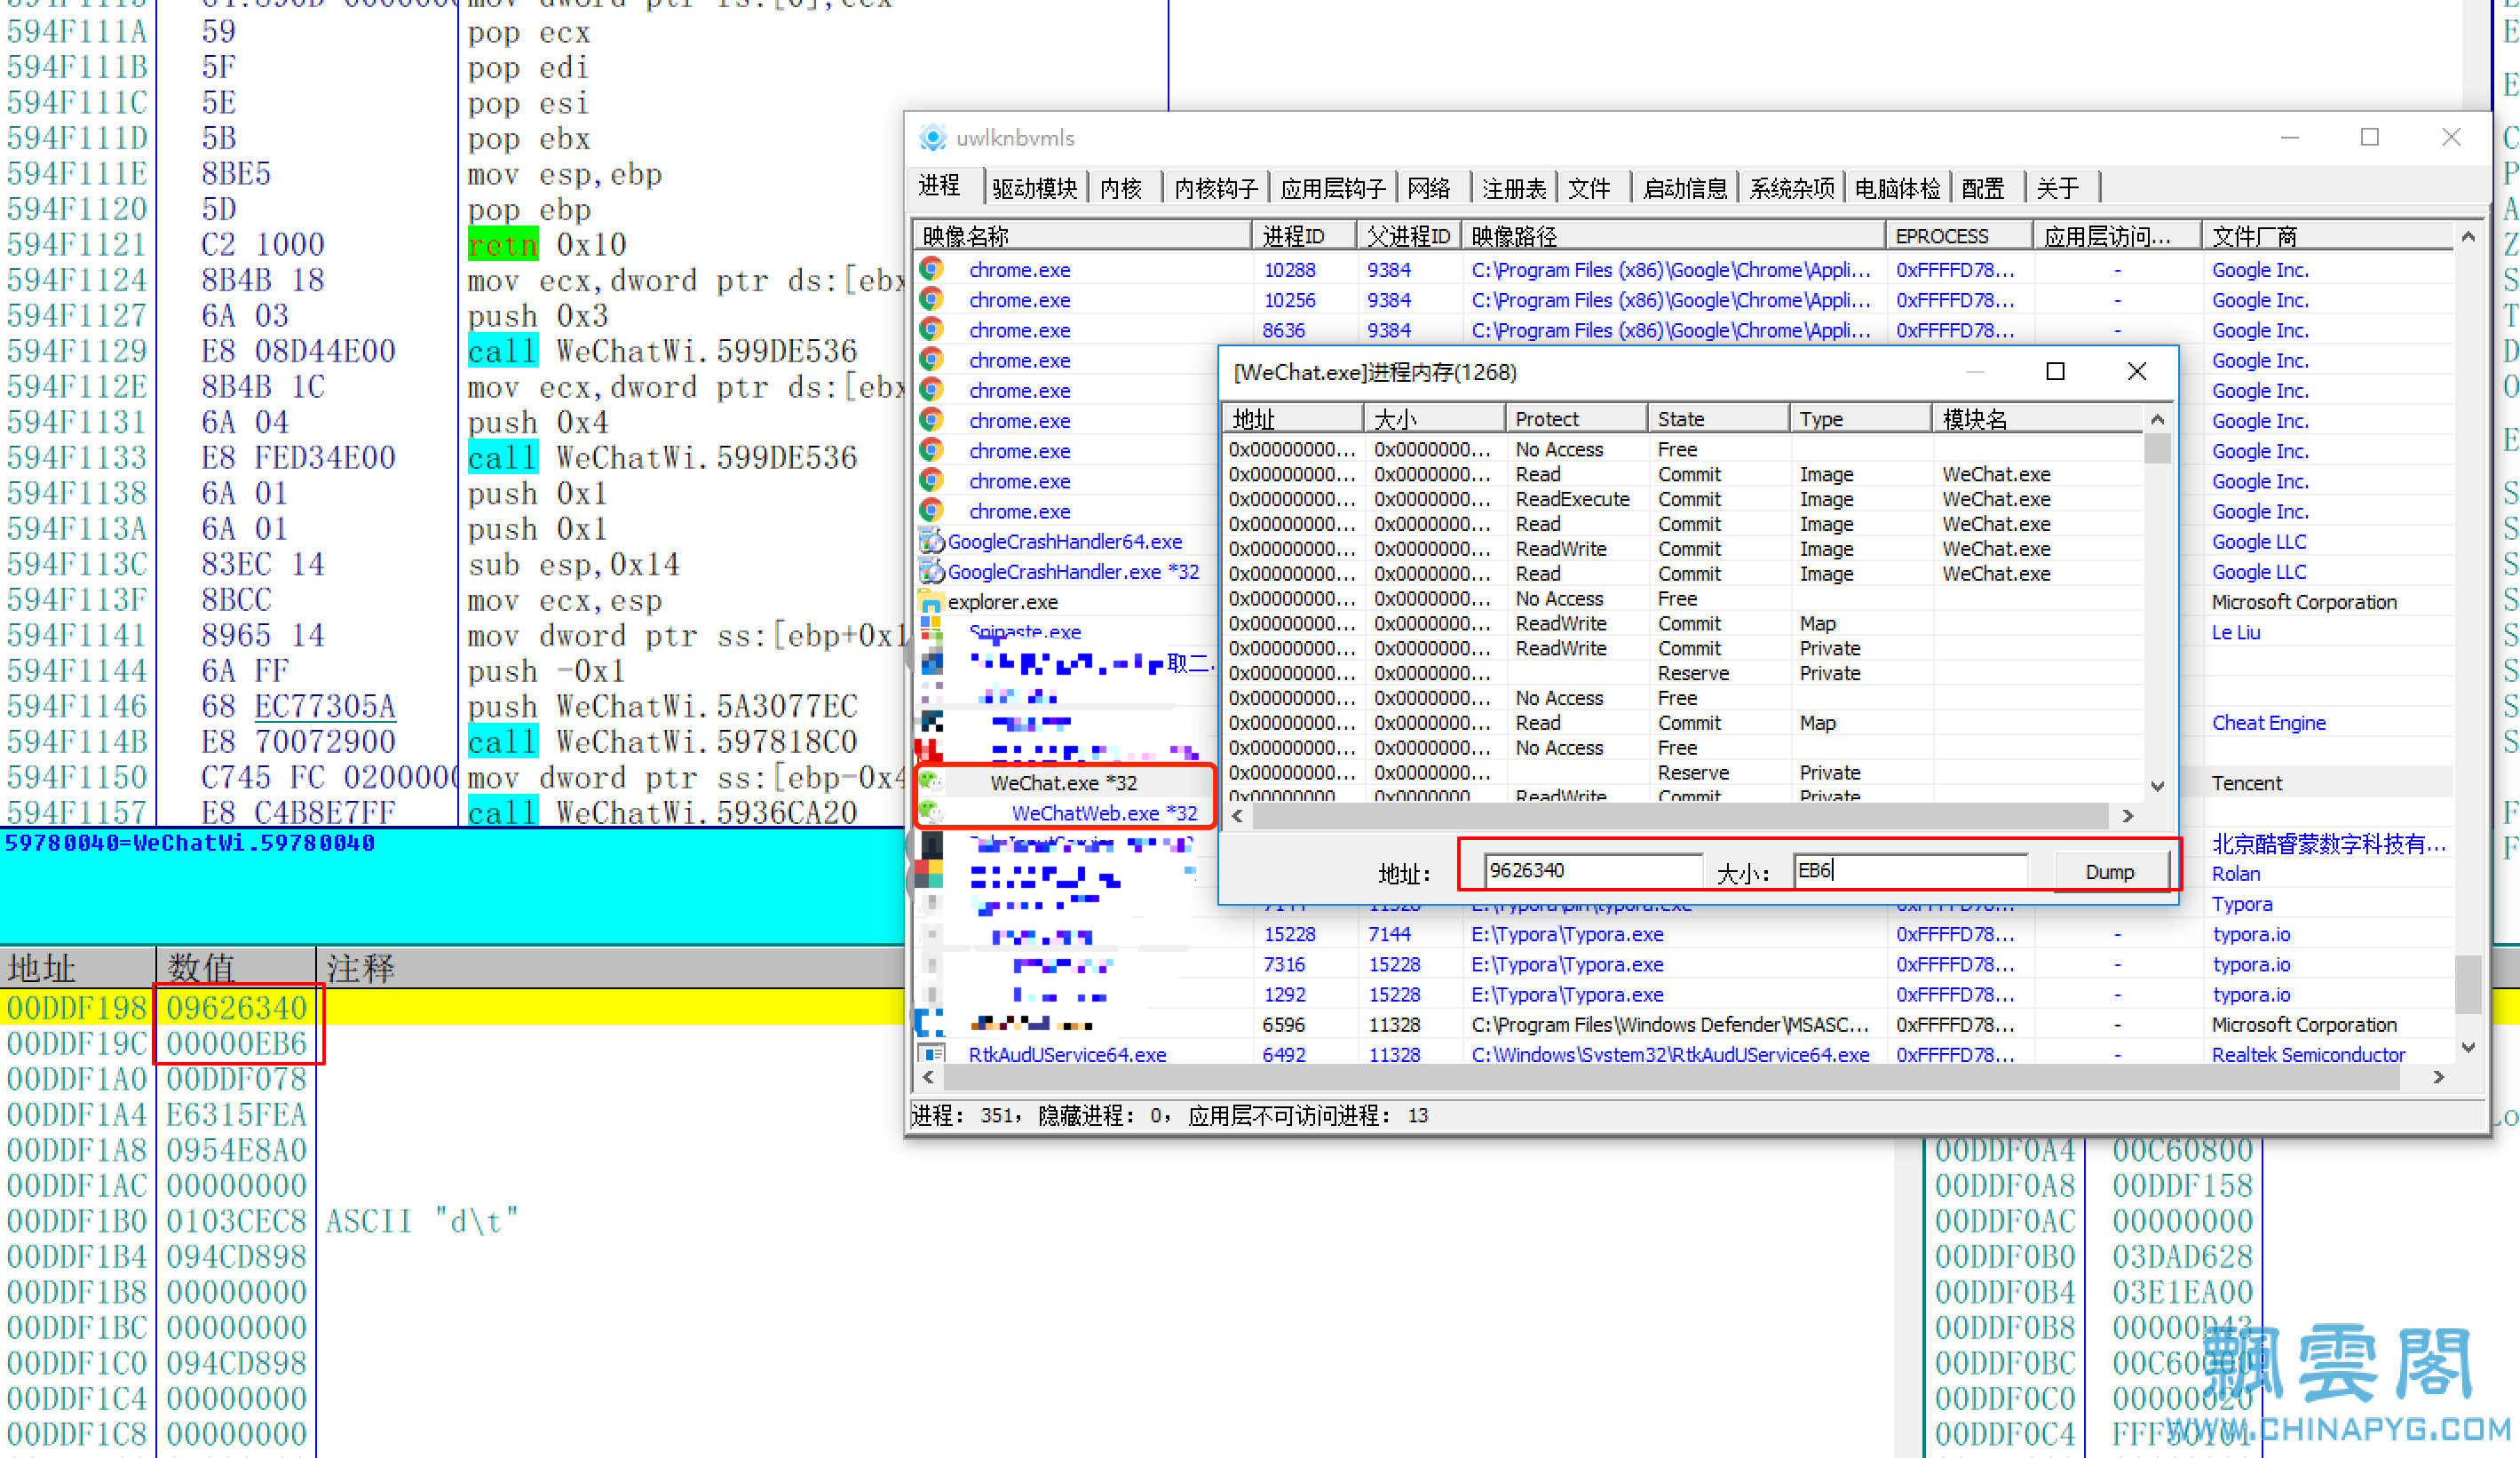Click process list scroll-up arrow
Image resolution: width=2520 pixels, height=1458 pixels.
pos(2467,237)
